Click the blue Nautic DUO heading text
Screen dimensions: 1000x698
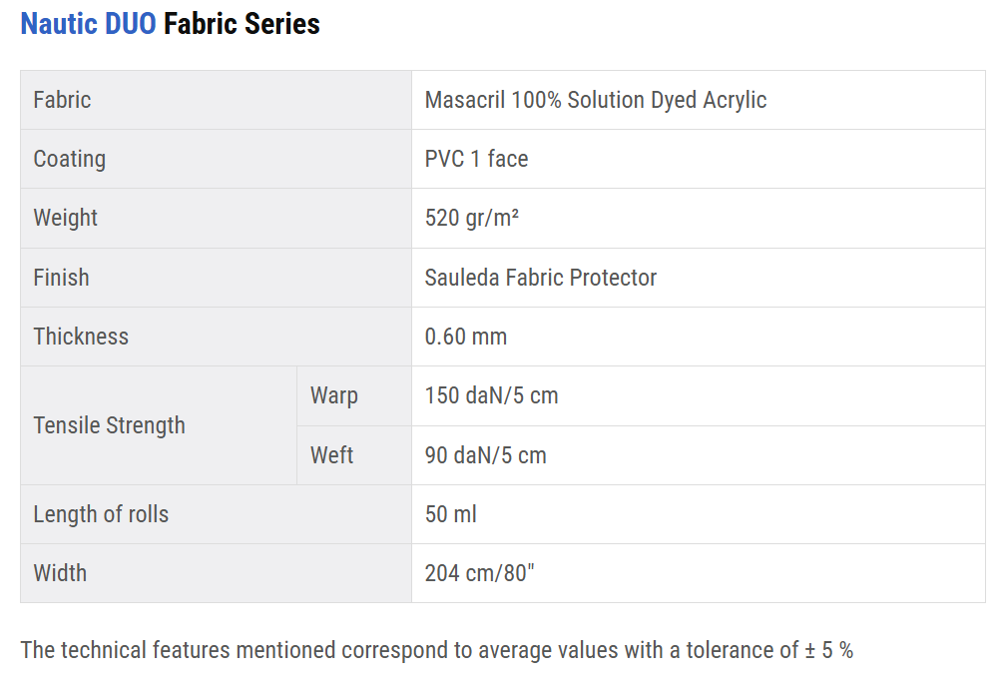click(x=88, y=24)
